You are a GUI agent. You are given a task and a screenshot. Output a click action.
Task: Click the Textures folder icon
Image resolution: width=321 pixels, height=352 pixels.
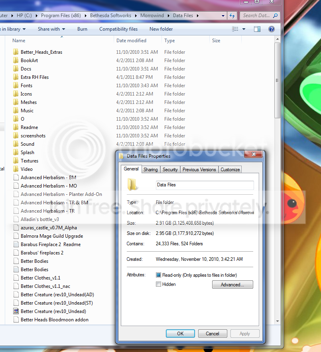coord(16,161)
